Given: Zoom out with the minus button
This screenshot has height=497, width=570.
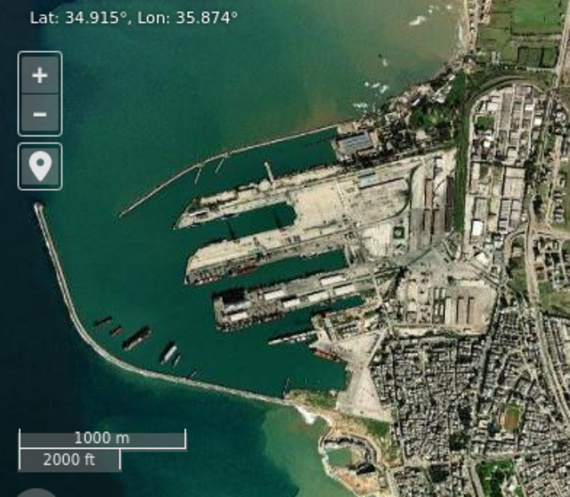Looking at the screenshot, I should pyautogui.click(x=40, y=115).
